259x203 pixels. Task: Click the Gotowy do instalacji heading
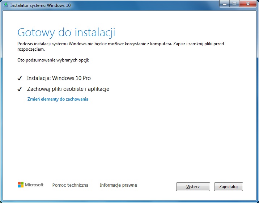tap(66, 32)
